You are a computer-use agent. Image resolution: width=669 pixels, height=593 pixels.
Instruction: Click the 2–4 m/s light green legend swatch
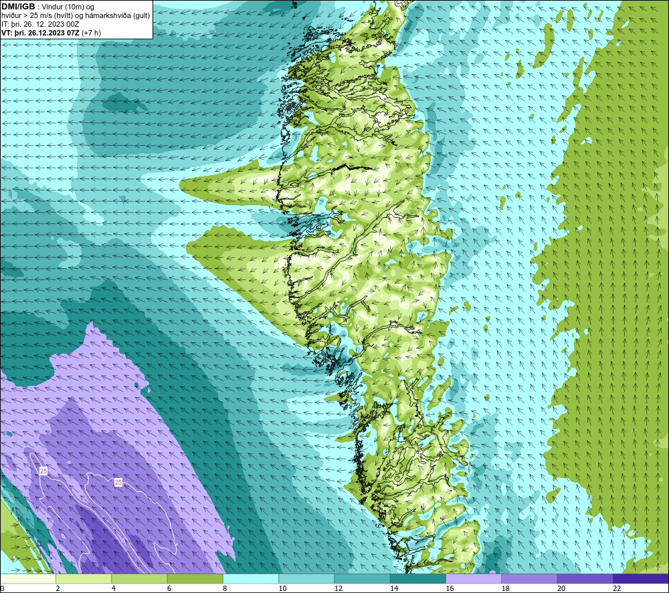click(84, 579)
